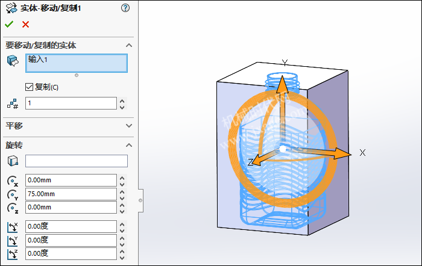This screenshot has width=422, height=266.
Task: Select the 输入1 entry in bodies list
Action: [37, 59]
